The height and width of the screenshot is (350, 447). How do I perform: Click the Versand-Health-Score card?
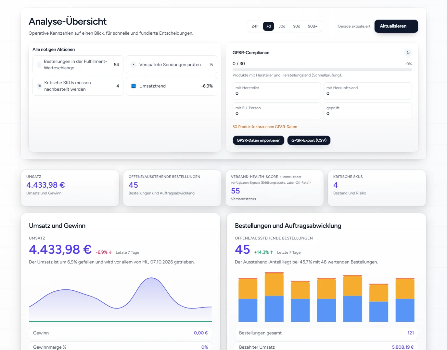coord(275,188)
